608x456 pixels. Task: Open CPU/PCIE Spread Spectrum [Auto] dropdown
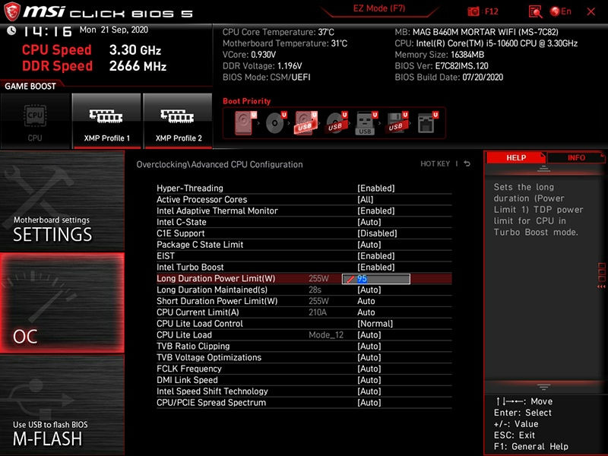pos(369,402)
